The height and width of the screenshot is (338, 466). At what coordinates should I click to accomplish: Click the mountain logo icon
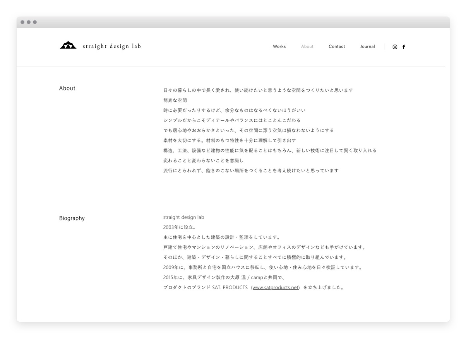[68, 45]
